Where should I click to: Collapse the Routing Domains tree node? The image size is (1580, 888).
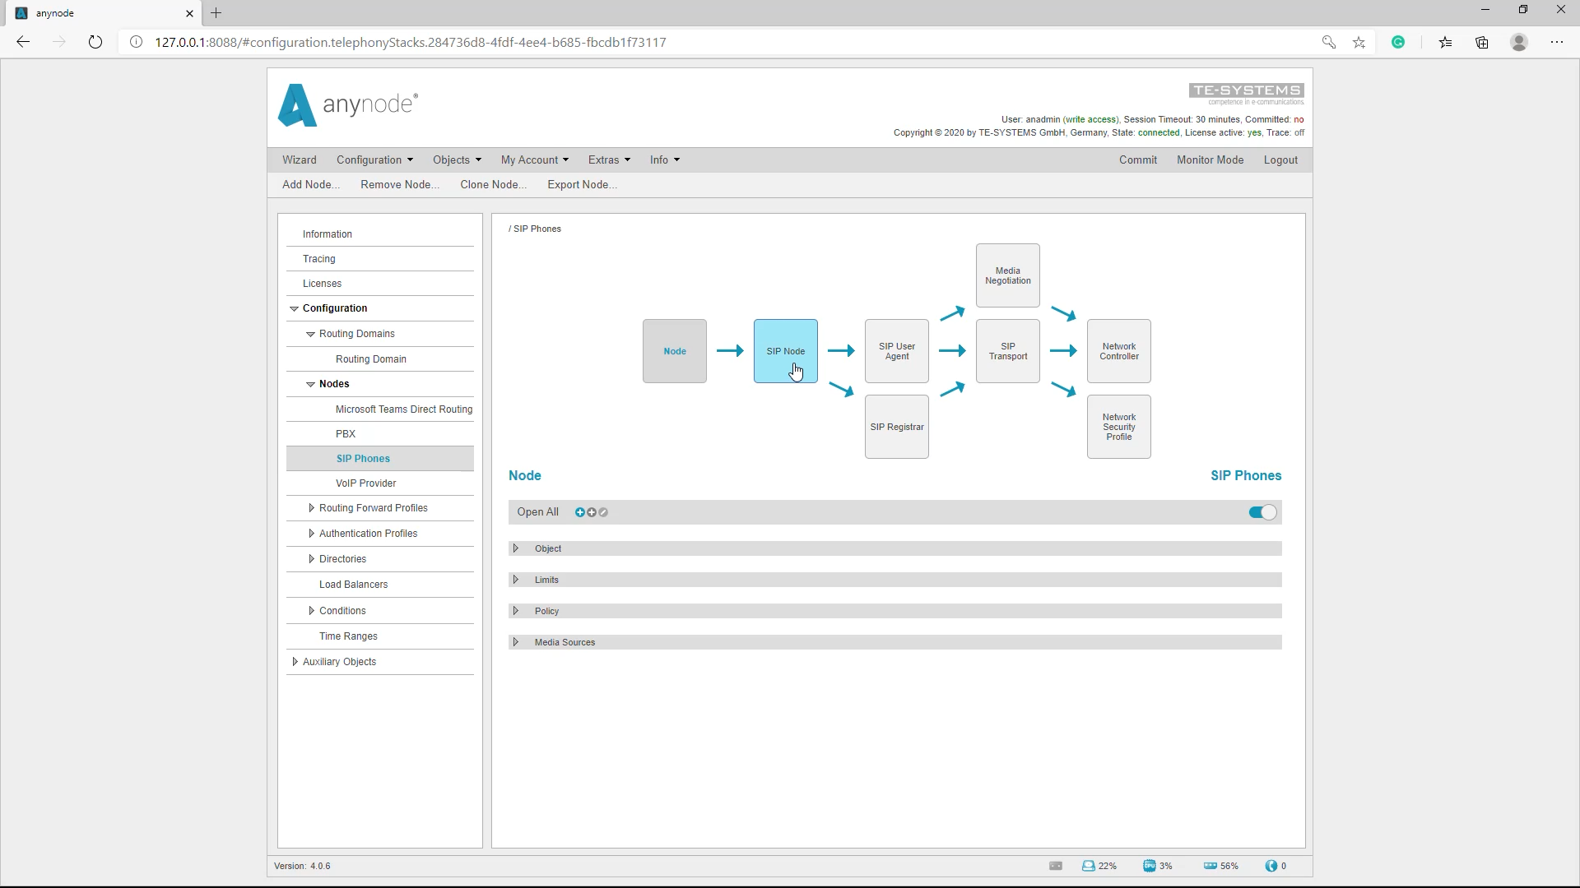(x=310, y=334)
